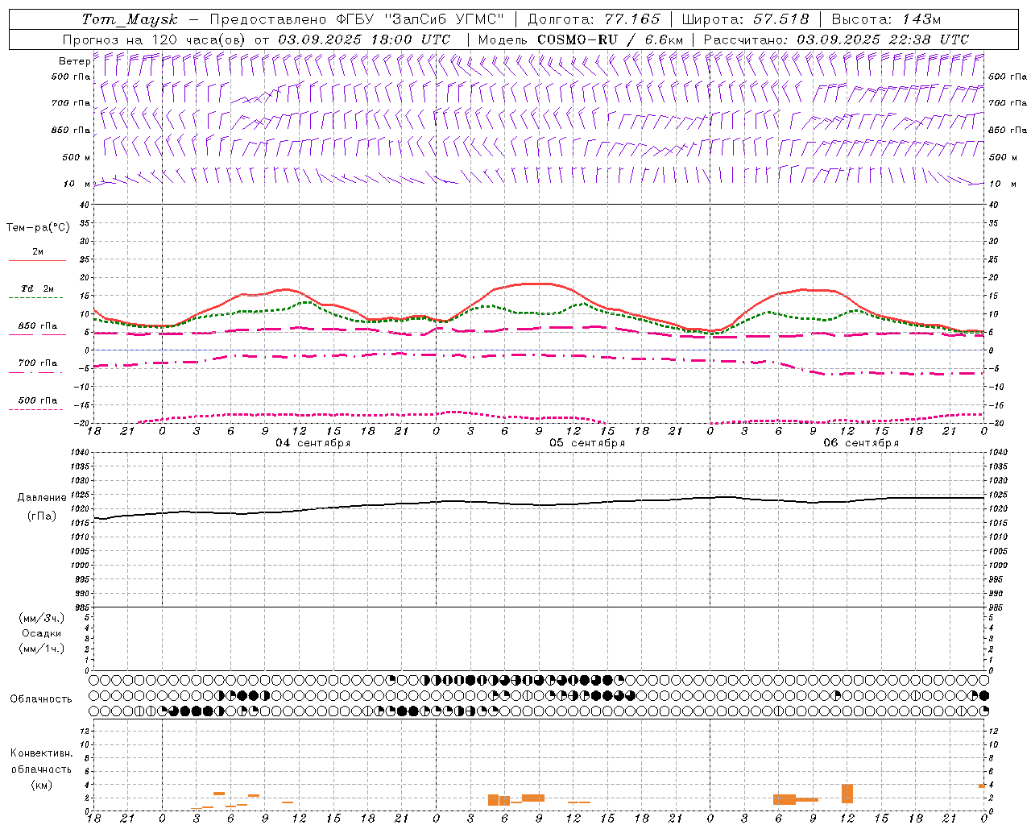The height and width of the screenshot is (825, 1031).
Task: Click the (мм/1ч.) precipitation unit label
Action: pos(42,649)
